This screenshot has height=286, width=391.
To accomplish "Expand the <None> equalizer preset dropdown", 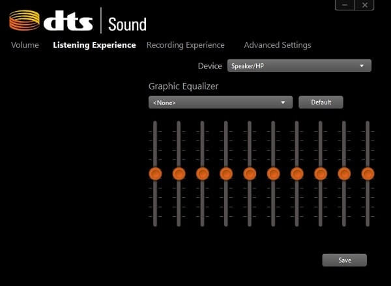I will click(x=220, y=103).
